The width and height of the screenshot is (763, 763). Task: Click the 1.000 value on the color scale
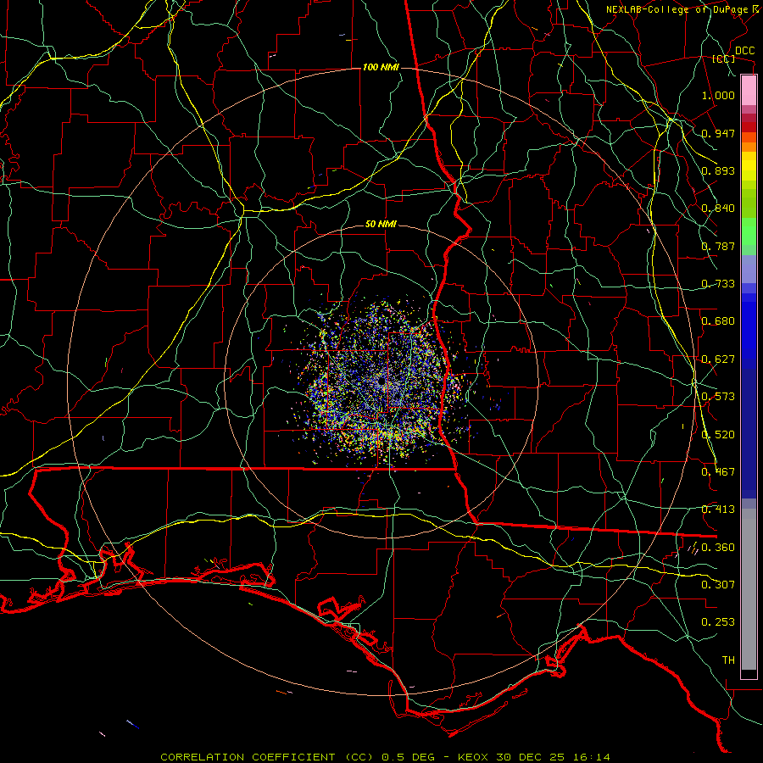pos(718,95)
